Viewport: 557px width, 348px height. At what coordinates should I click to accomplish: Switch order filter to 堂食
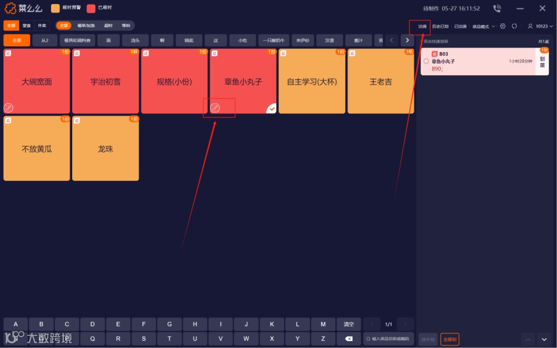(x=27, y=26)
